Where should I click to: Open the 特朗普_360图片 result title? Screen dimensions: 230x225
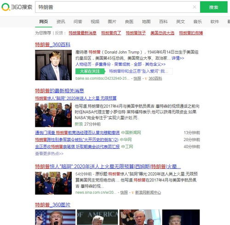(x=53, y=205)
